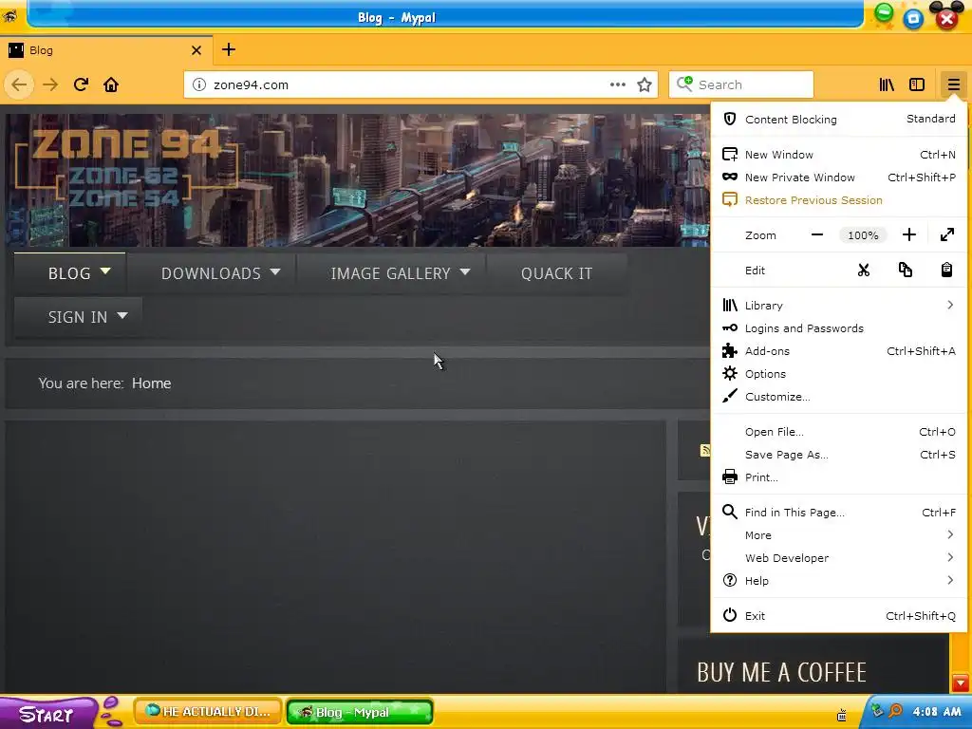Bookmark this page with the star
This screenshot has width=972, height=729.
coord(645,84)
